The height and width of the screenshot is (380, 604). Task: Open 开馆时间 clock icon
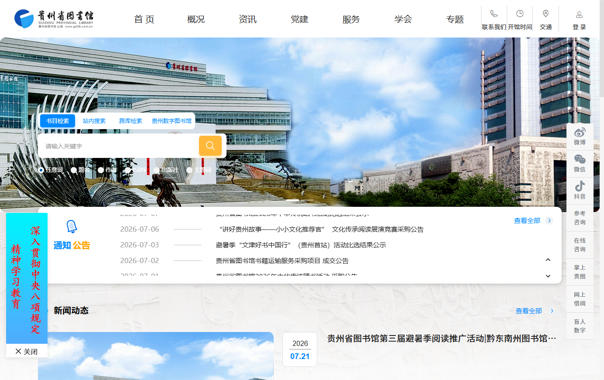coord(520,14)
